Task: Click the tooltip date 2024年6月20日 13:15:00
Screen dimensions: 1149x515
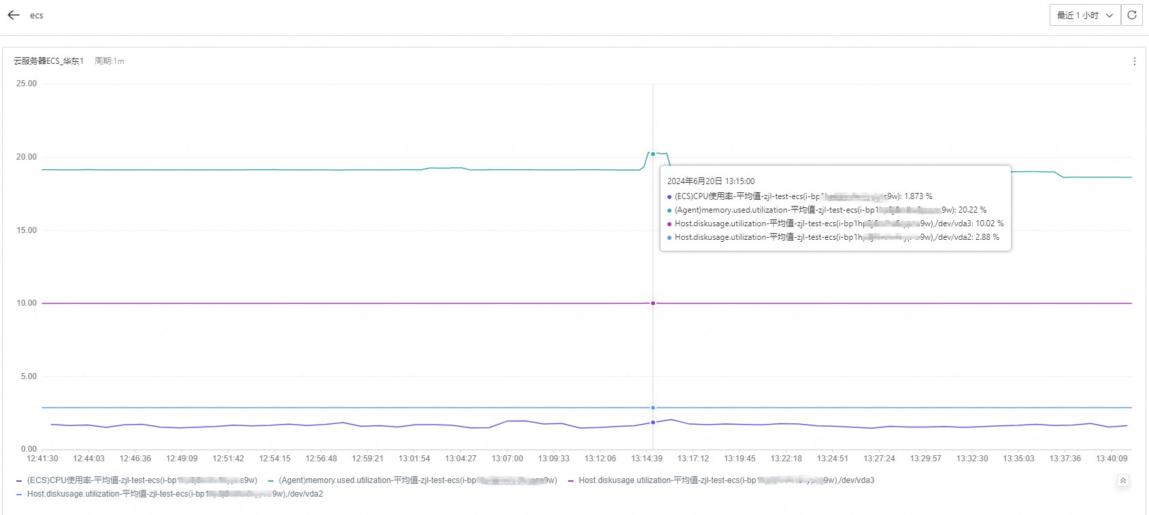Action: [x=711, y=181]
